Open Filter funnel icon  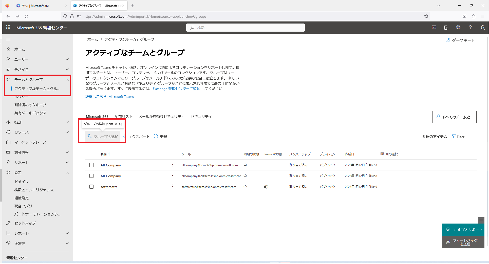(454, 137)
